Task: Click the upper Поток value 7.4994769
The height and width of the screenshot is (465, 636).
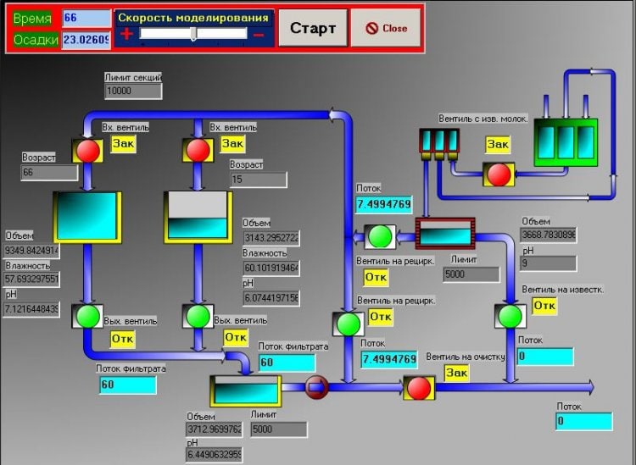Action: [383, 205]
